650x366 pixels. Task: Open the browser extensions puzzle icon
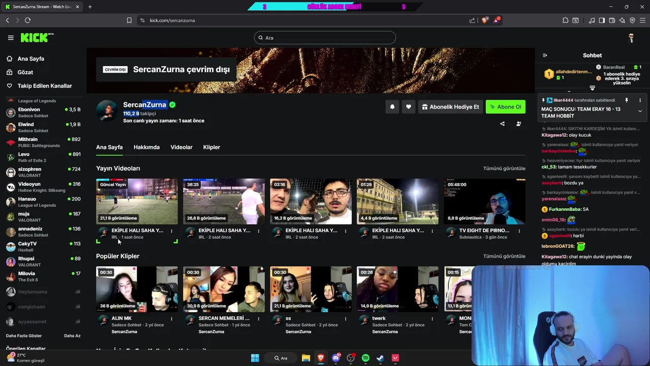pos(565,20)
